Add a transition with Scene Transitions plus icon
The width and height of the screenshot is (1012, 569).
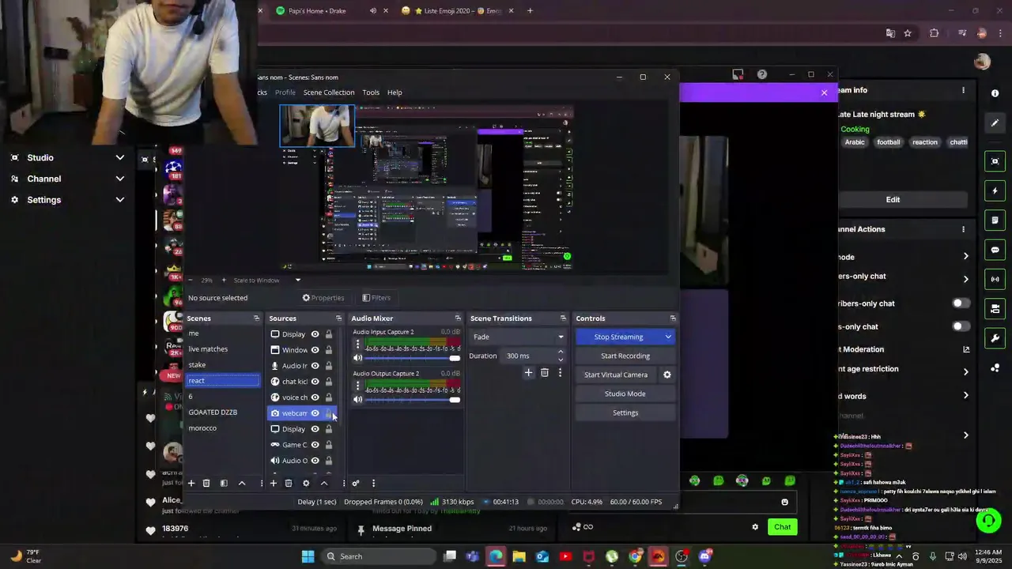(528, 372)
